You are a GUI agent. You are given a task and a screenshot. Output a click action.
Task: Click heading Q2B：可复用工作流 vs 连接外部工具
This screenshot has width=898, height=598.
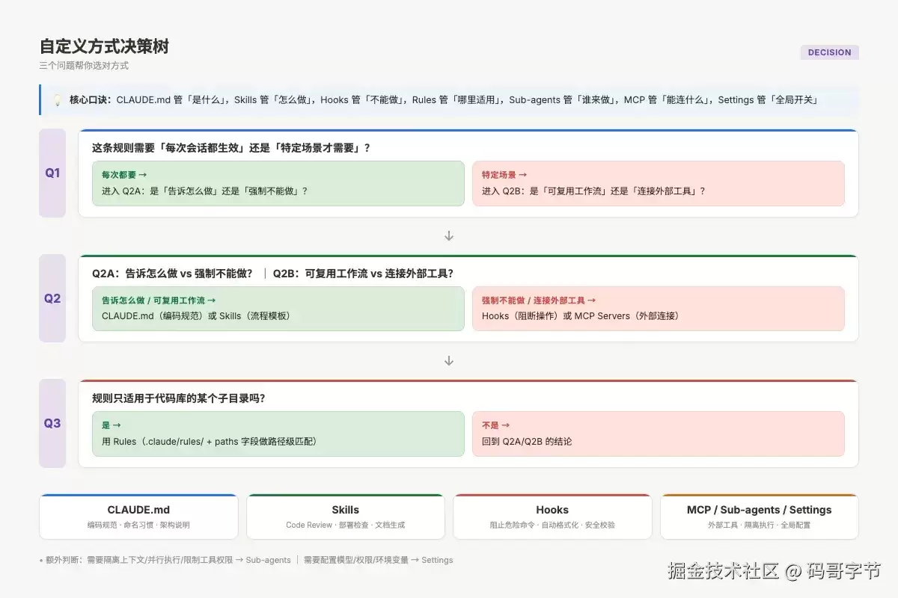(363, 274)
